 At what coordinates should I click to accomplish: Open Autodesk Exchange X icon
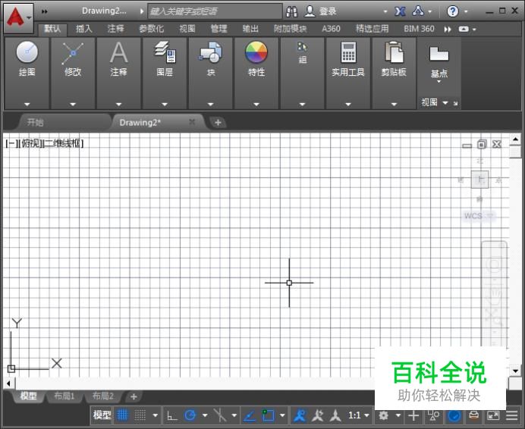click(x=400, y=11)
